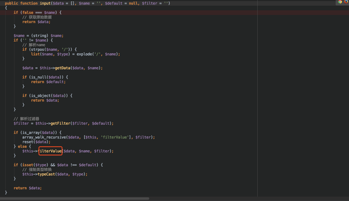The width and height of the screenshot is (349, 201).
Task: Click the 'getData' method call
Action: (x=63, y=68)
